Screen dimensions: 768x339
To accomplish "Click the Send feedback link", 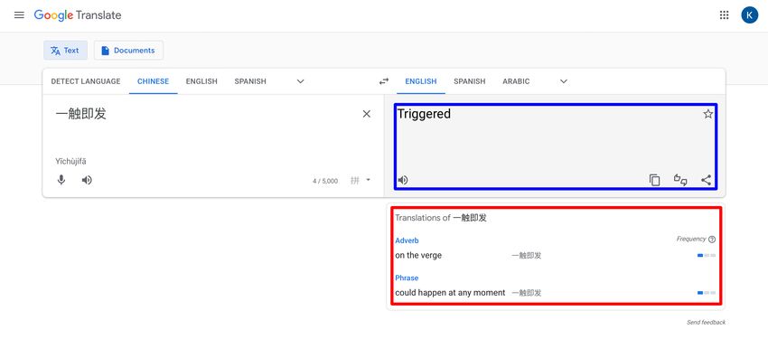I will (706, 323).
